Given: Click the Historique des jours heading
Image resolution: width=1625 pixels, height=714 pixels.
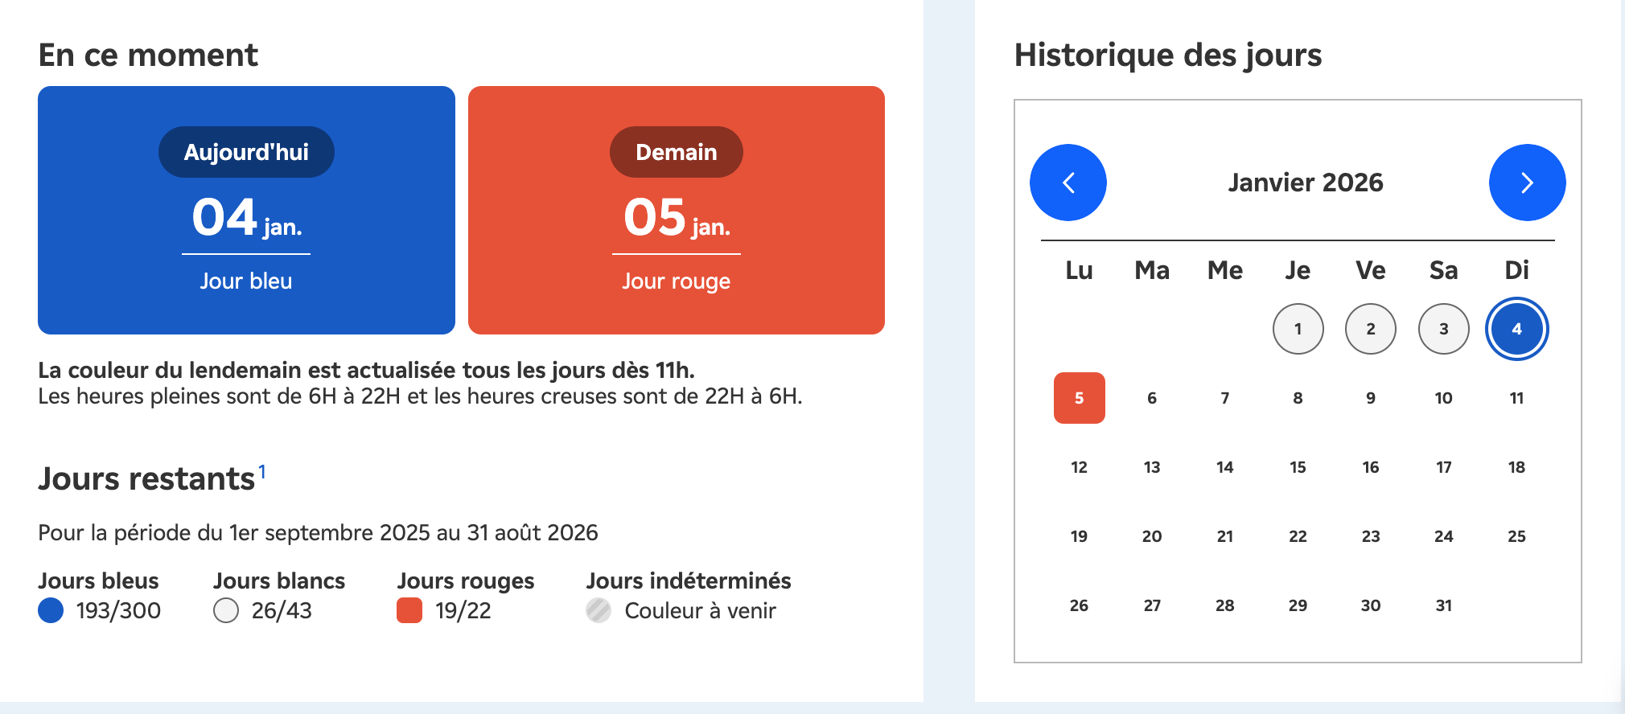Looking at the screenshot, I should point(1168,55).
